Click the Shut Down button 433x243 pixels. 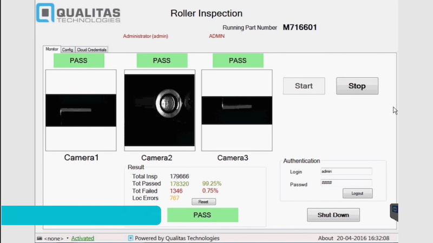[333, 215]
